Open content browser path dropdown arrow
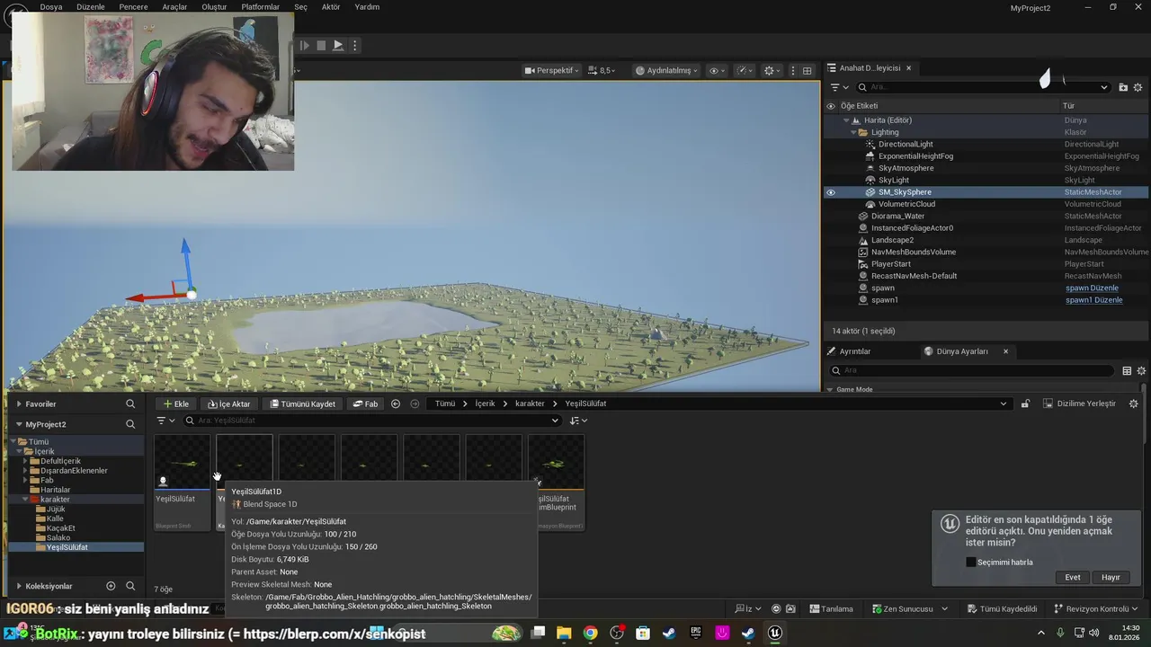The width and height of the screenshot is (1151, 647). pyautogui.click(x=1004, y=403)
